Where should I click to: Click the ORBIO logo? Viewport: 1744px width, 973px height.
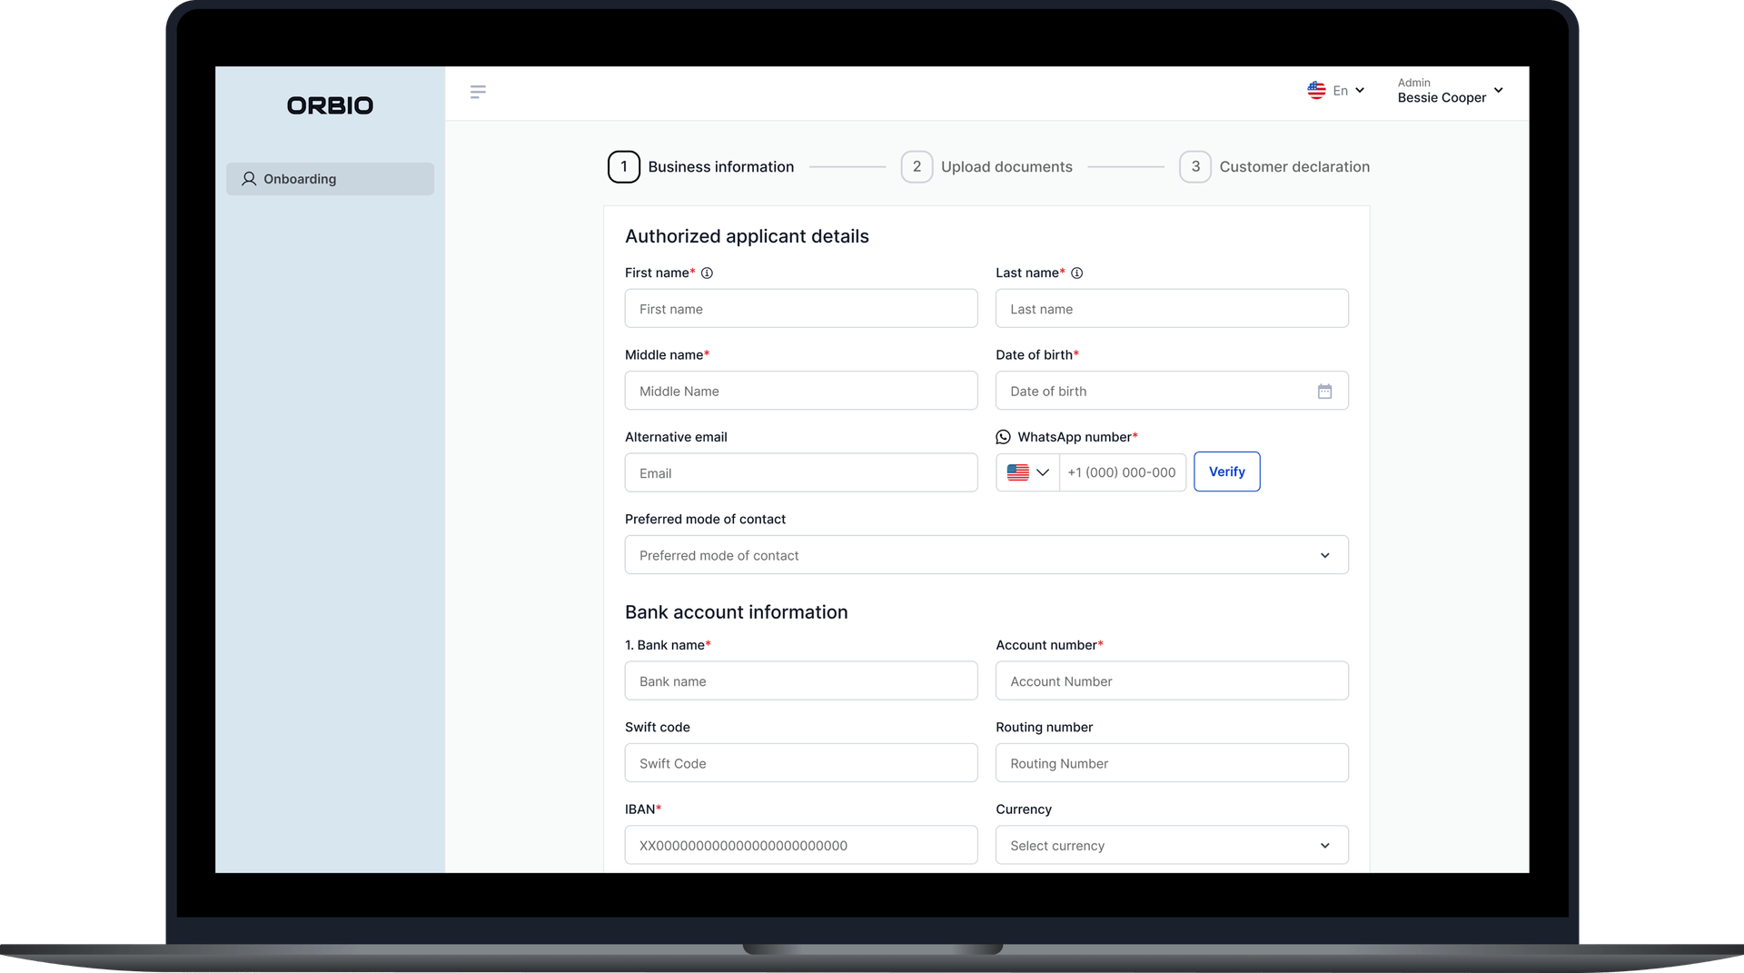click(330, 105)
